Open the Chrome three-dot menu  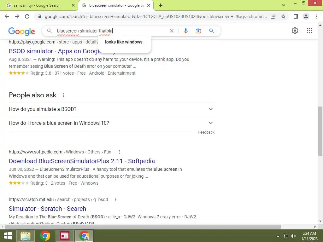pos(316,16)
